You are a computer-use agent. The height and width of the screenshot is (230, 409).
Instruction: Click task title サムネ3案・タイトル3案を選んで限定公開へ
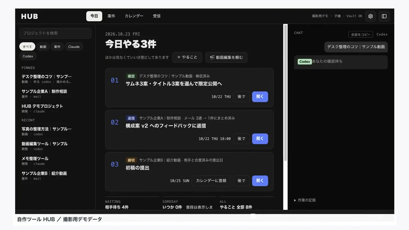click(174, 84)
